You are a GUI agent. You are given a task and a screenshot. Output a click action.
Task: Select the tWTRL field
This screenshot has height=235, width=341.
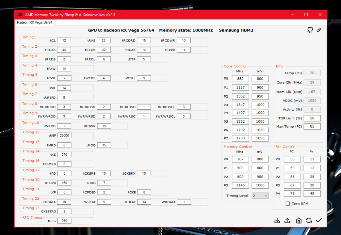click(144, 78)
